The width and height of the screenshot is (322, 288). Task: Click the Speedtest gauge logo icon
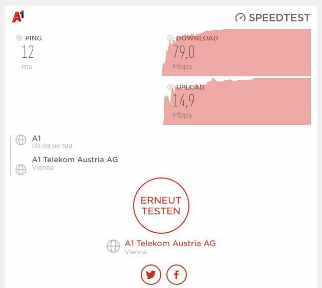click(x=240, y=17)
